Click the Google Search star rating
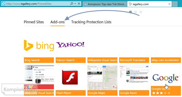 pos(161,93)
